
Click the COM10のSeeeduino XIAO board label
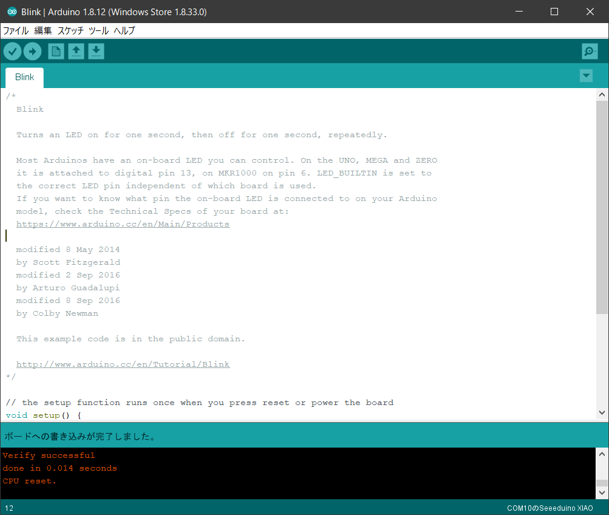click(550, 508)
